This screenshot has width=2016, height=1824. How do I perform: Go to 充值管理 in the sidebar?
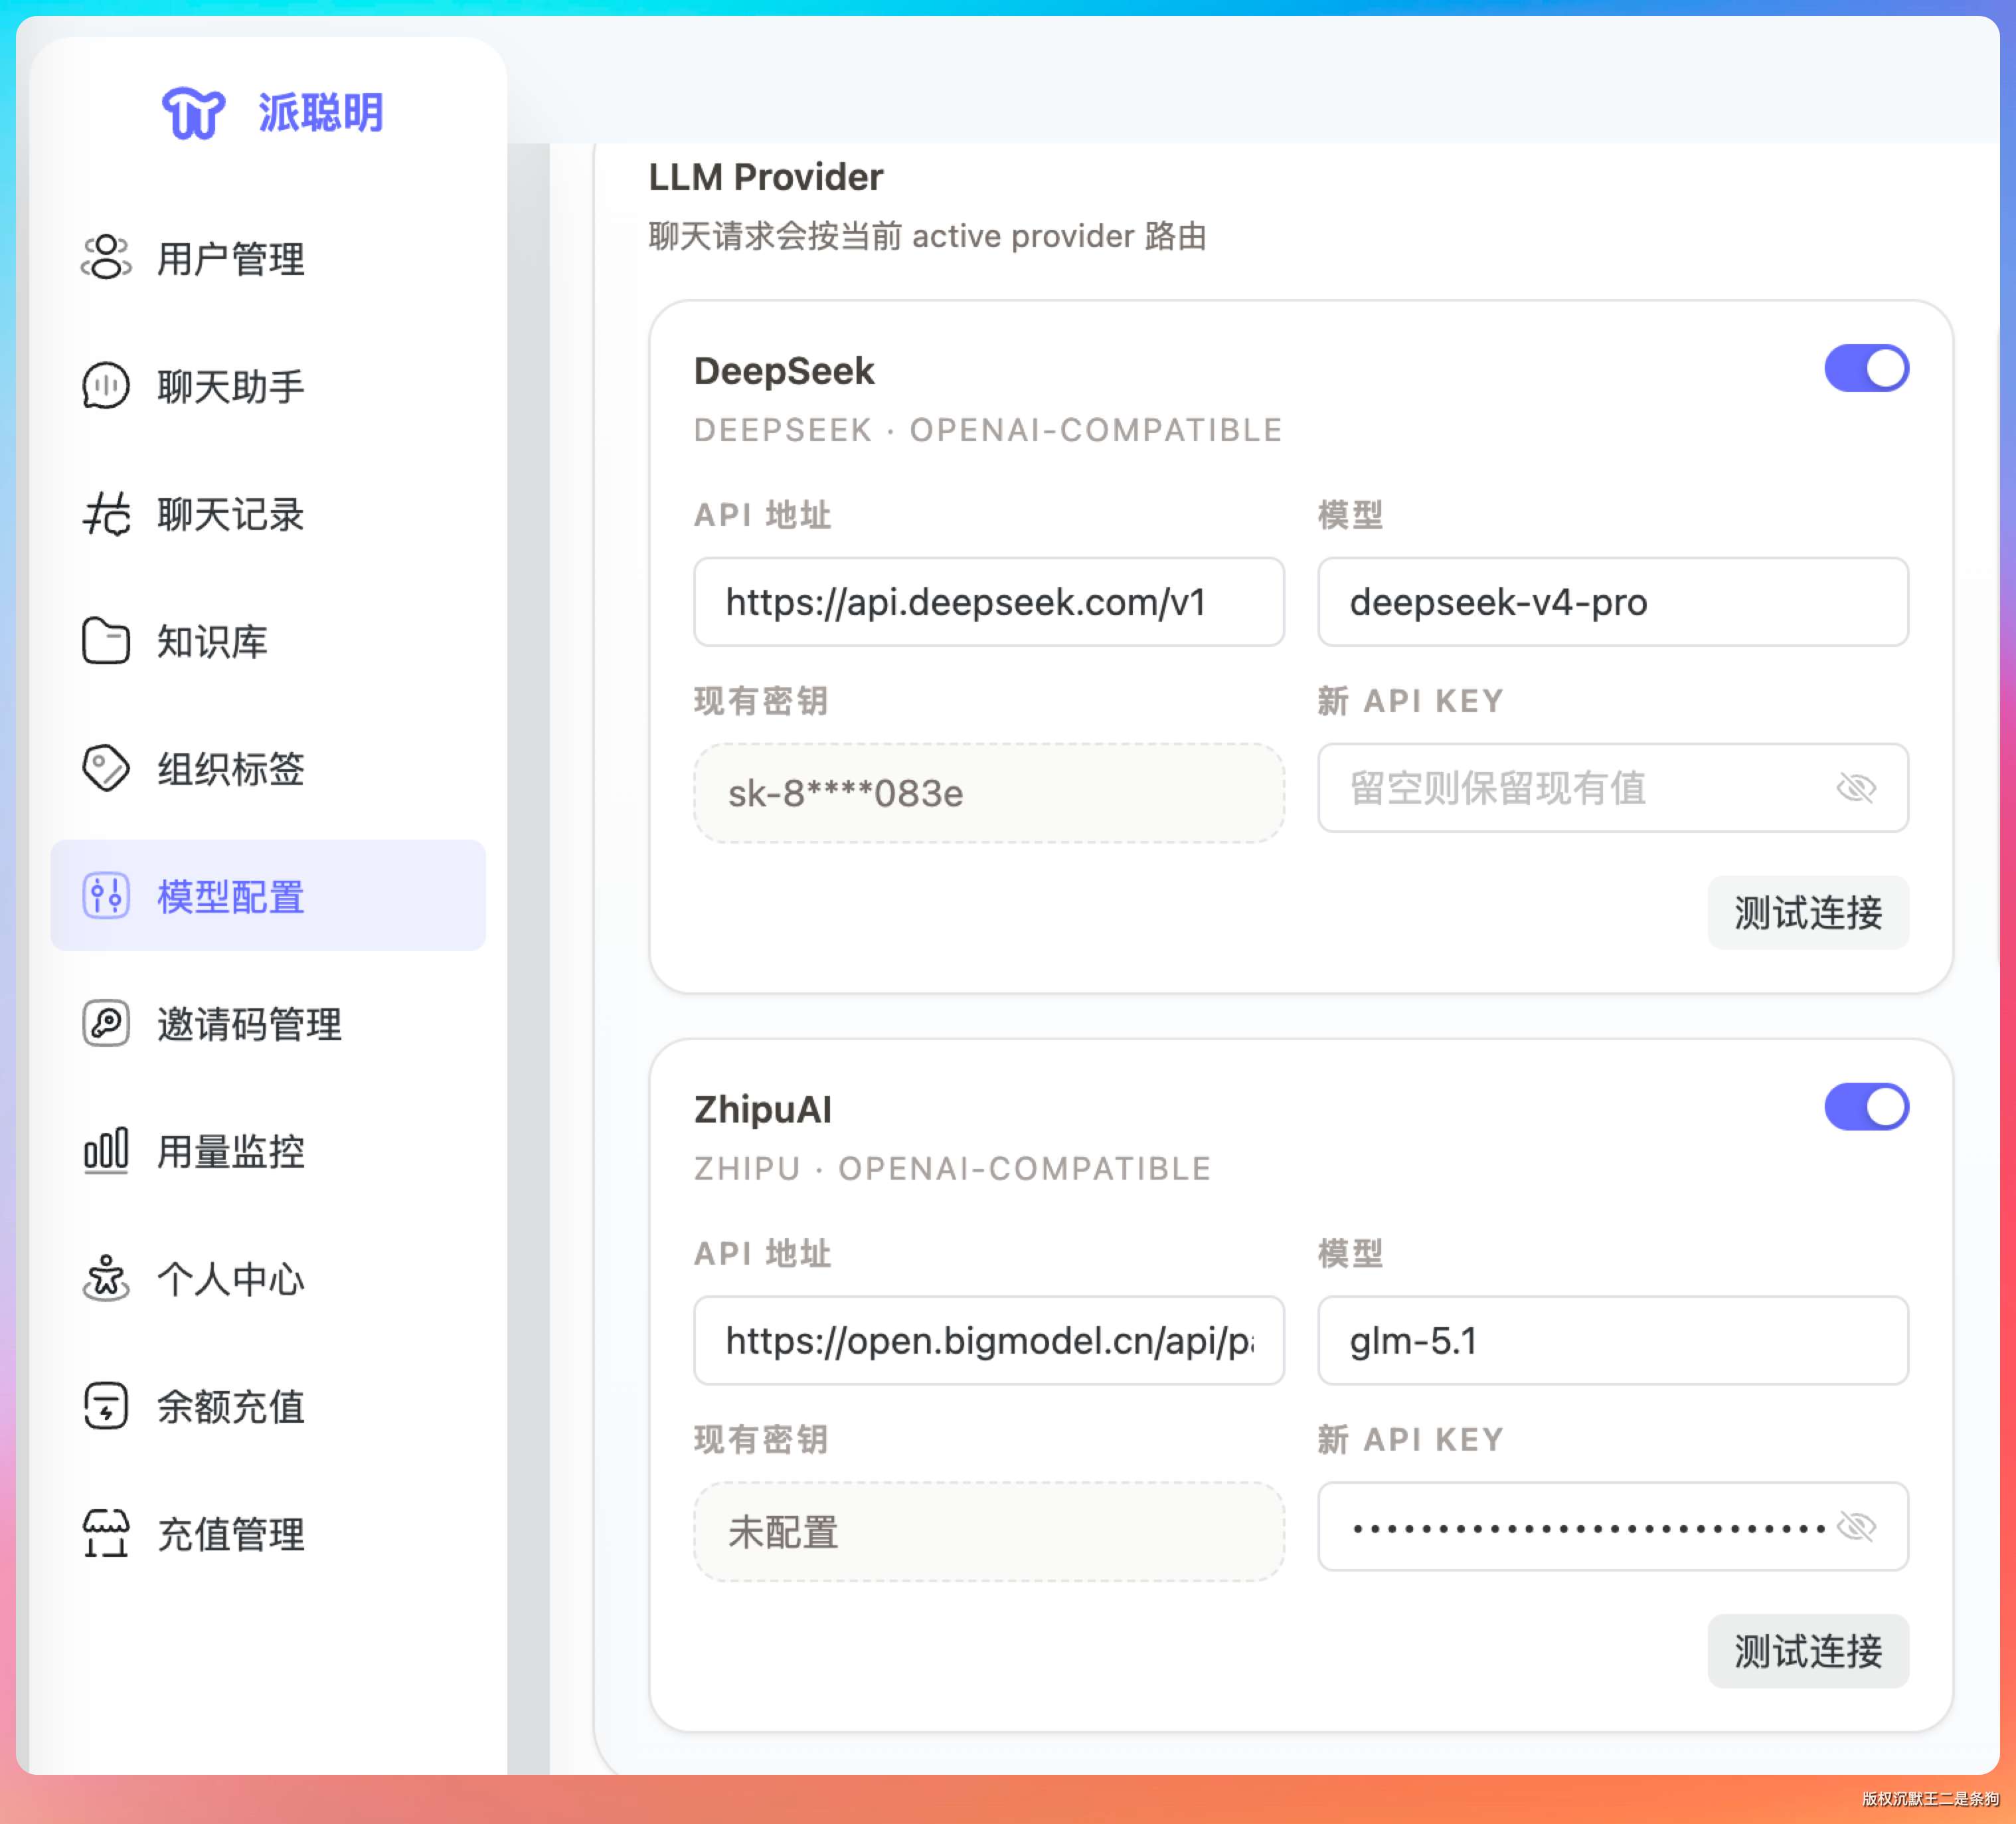click(x=230, y=1534)
